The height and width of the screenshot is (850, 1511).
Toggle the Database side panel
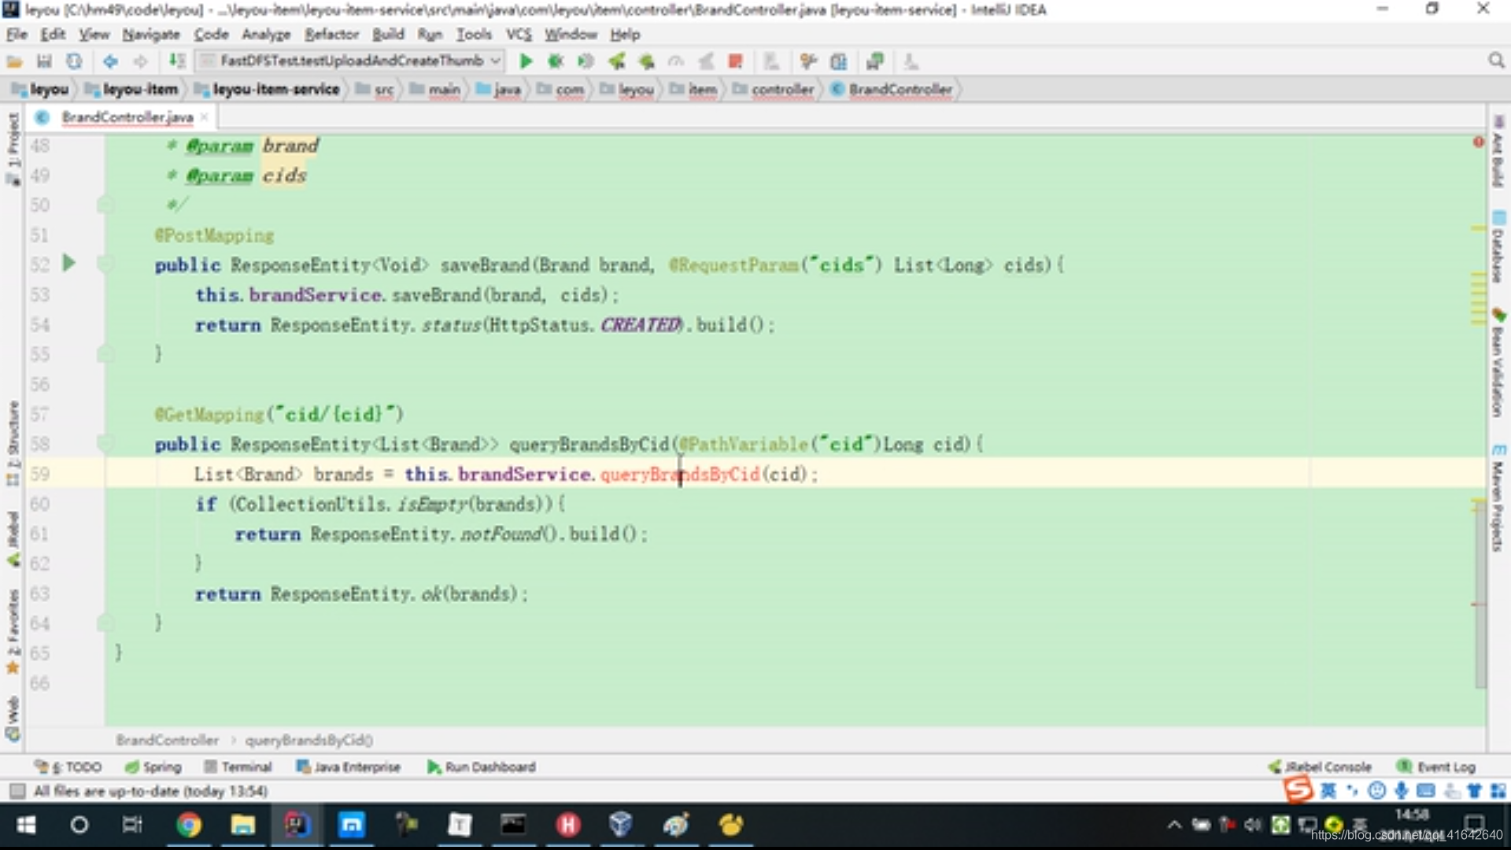pyautogui.click(x=1498, y=248)
